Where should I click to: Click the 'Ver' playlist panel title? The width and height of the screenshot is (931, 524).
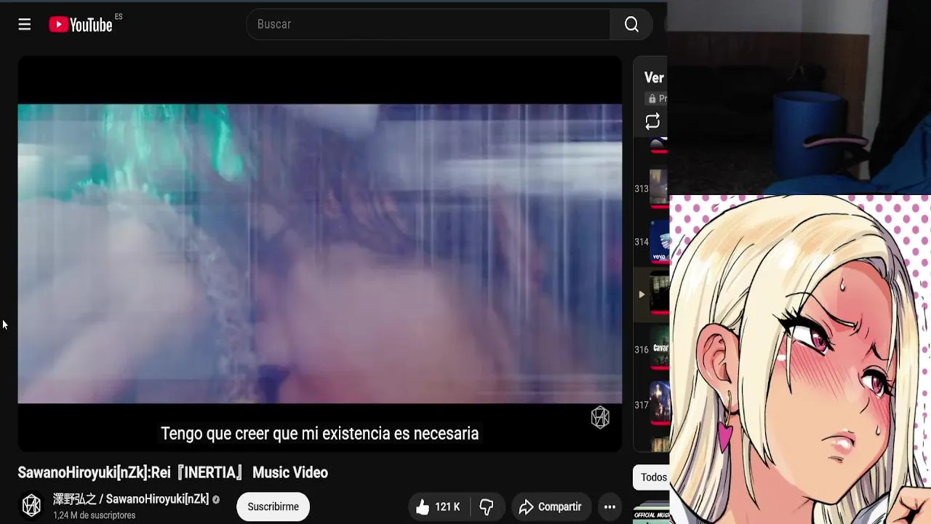point(654,78)
